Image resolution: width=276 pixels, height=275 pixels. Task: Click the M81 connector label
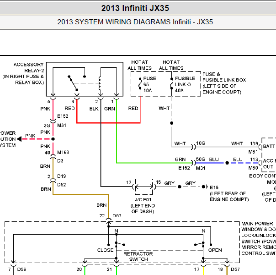coord(253,152)
